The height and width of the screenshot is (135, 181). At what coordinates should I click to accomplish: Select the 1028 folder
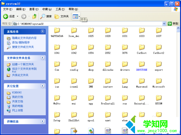tap(108, 32)
